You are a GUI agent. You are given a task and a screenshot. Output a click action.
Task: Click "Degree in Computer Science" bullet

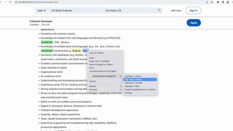71,106
